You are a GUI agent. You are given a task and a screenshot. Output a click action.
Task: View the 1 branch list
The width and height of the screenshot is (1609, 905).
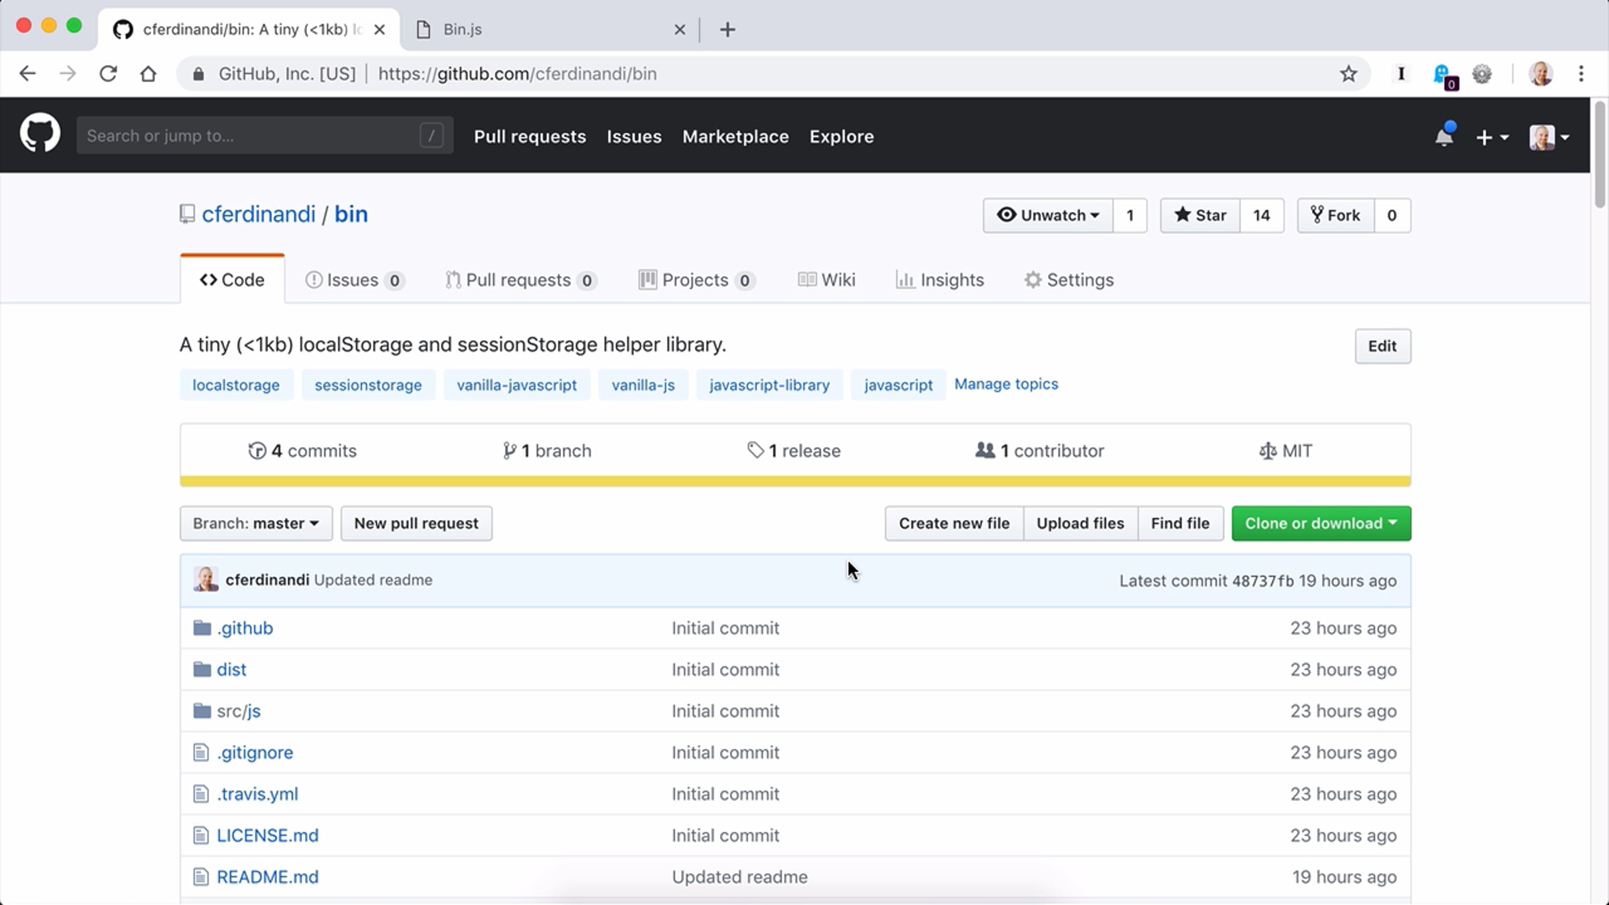[547, 451]
